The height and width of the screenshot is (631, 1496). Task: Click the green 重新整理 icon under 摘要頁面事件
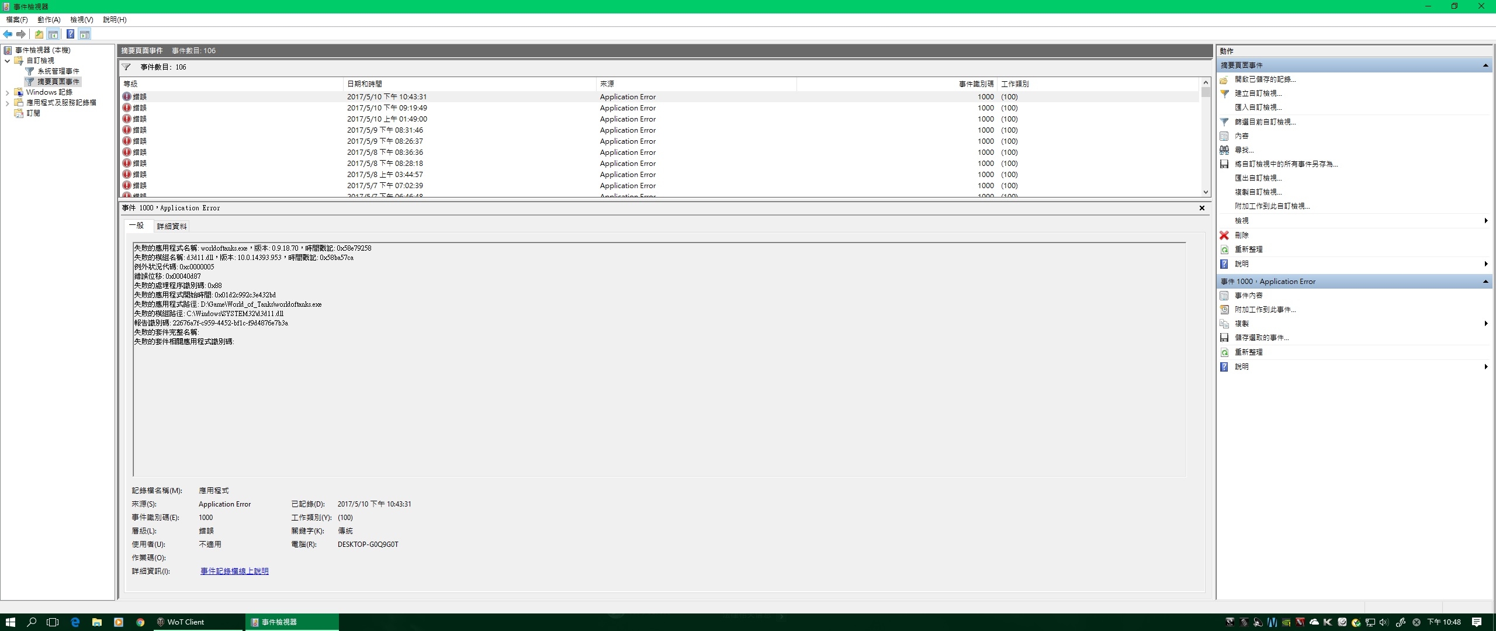point(1224,249)
